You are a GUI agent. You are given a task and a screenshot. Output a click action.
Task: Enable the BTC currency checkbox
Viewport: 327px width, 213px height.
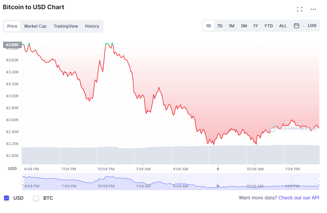36,198
